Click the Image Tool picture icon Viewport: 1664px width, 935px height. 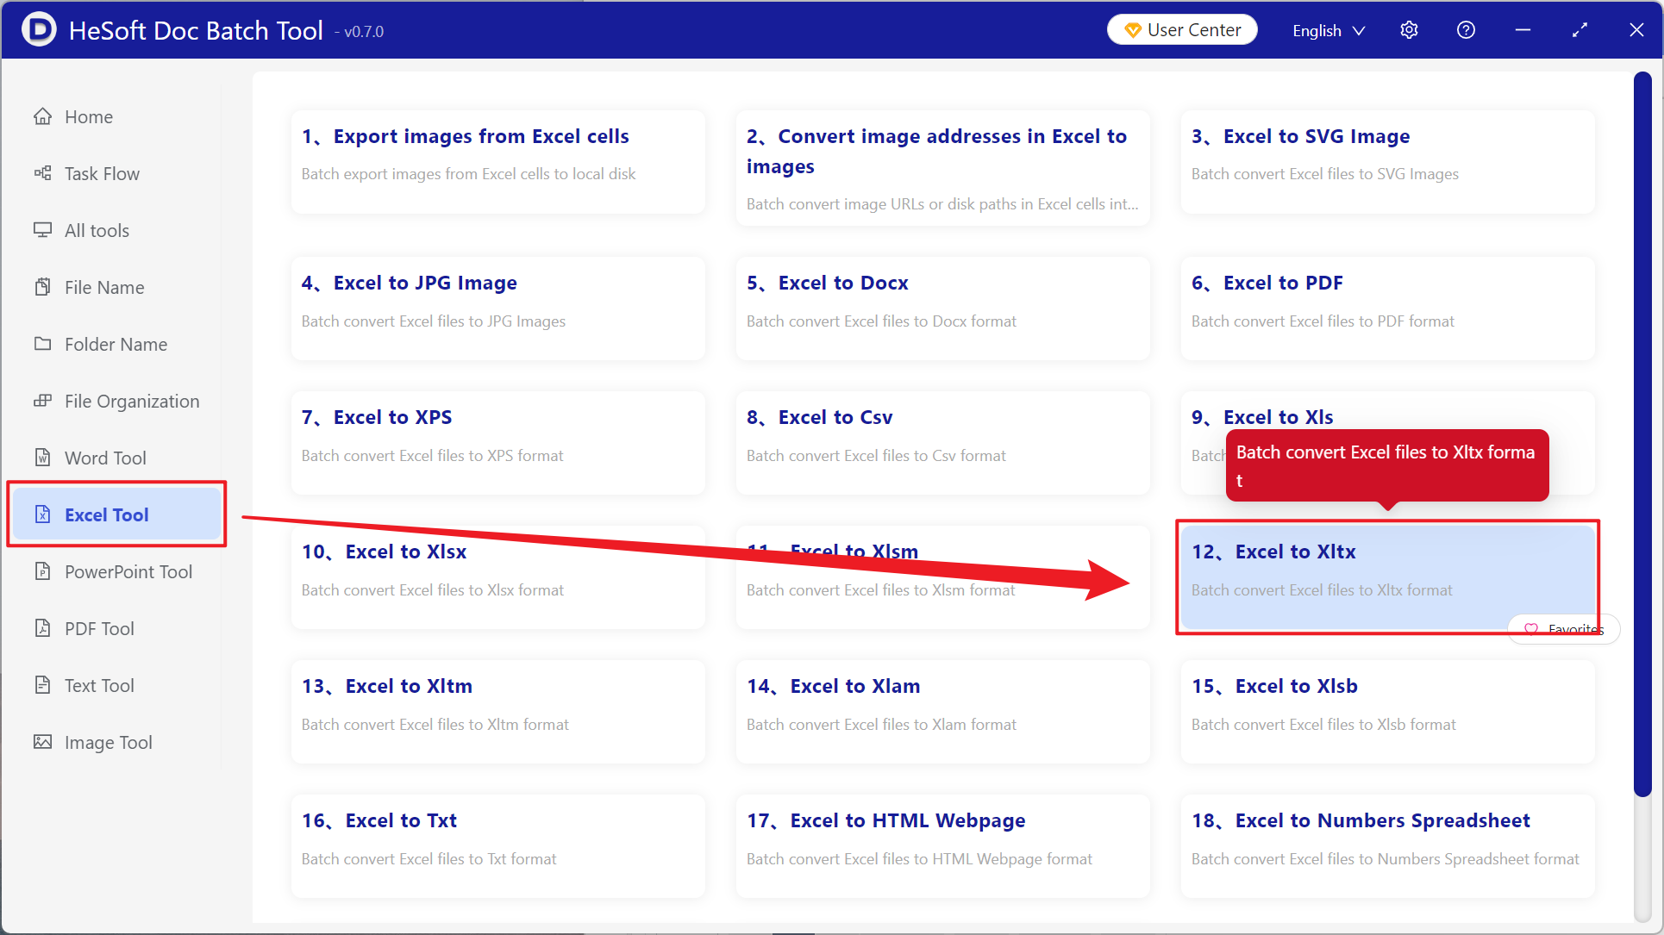coord(42,742)
